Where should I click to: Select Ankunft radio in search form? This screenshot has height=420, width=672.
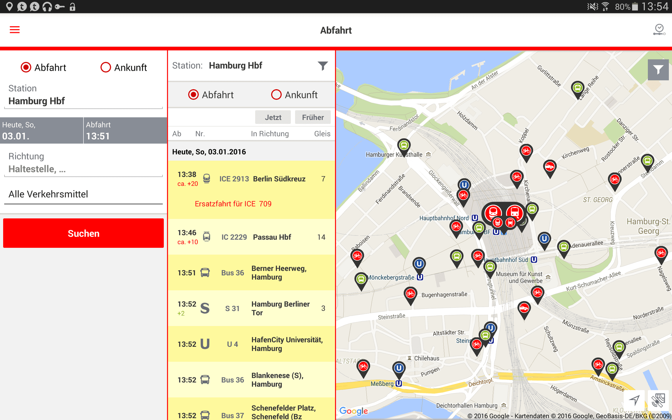click(x=124, y=67)
